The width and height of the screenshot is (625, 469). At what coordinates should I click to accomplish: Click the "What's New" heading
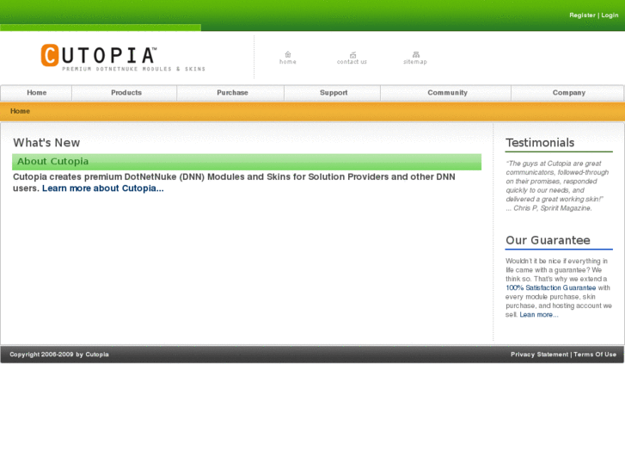click(46, 143)
